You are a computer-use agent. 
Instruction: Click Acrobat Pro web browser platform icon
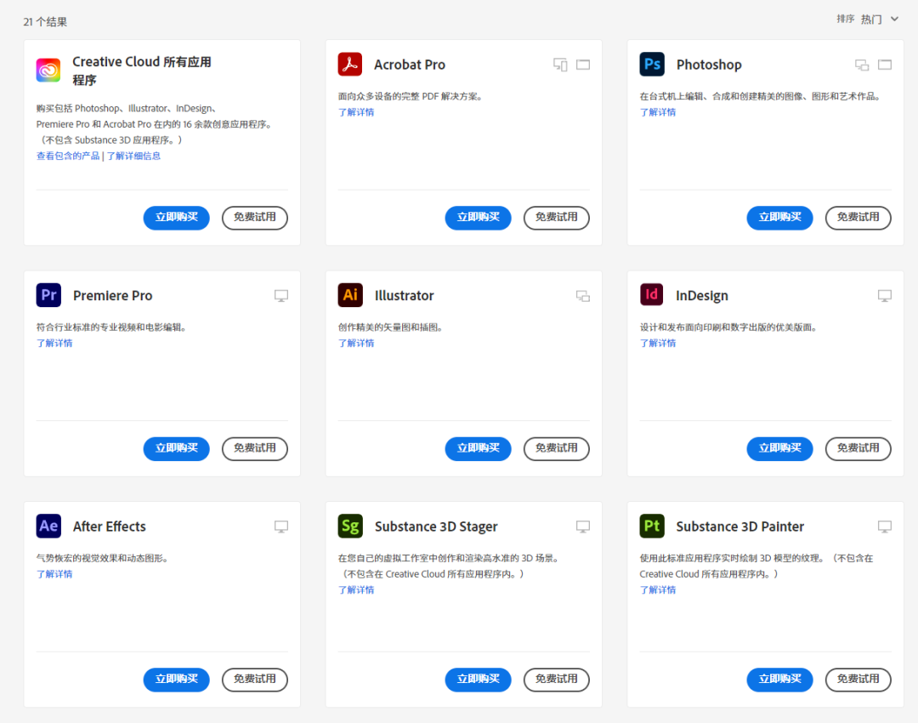[x=583, y=65]
